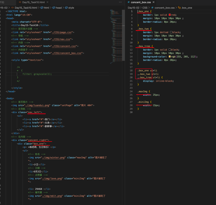Viewport: 216px width, 205px height.
Task: Click the rgb(255, 205, 112) color swatch
Action: (x=170, y=57)
